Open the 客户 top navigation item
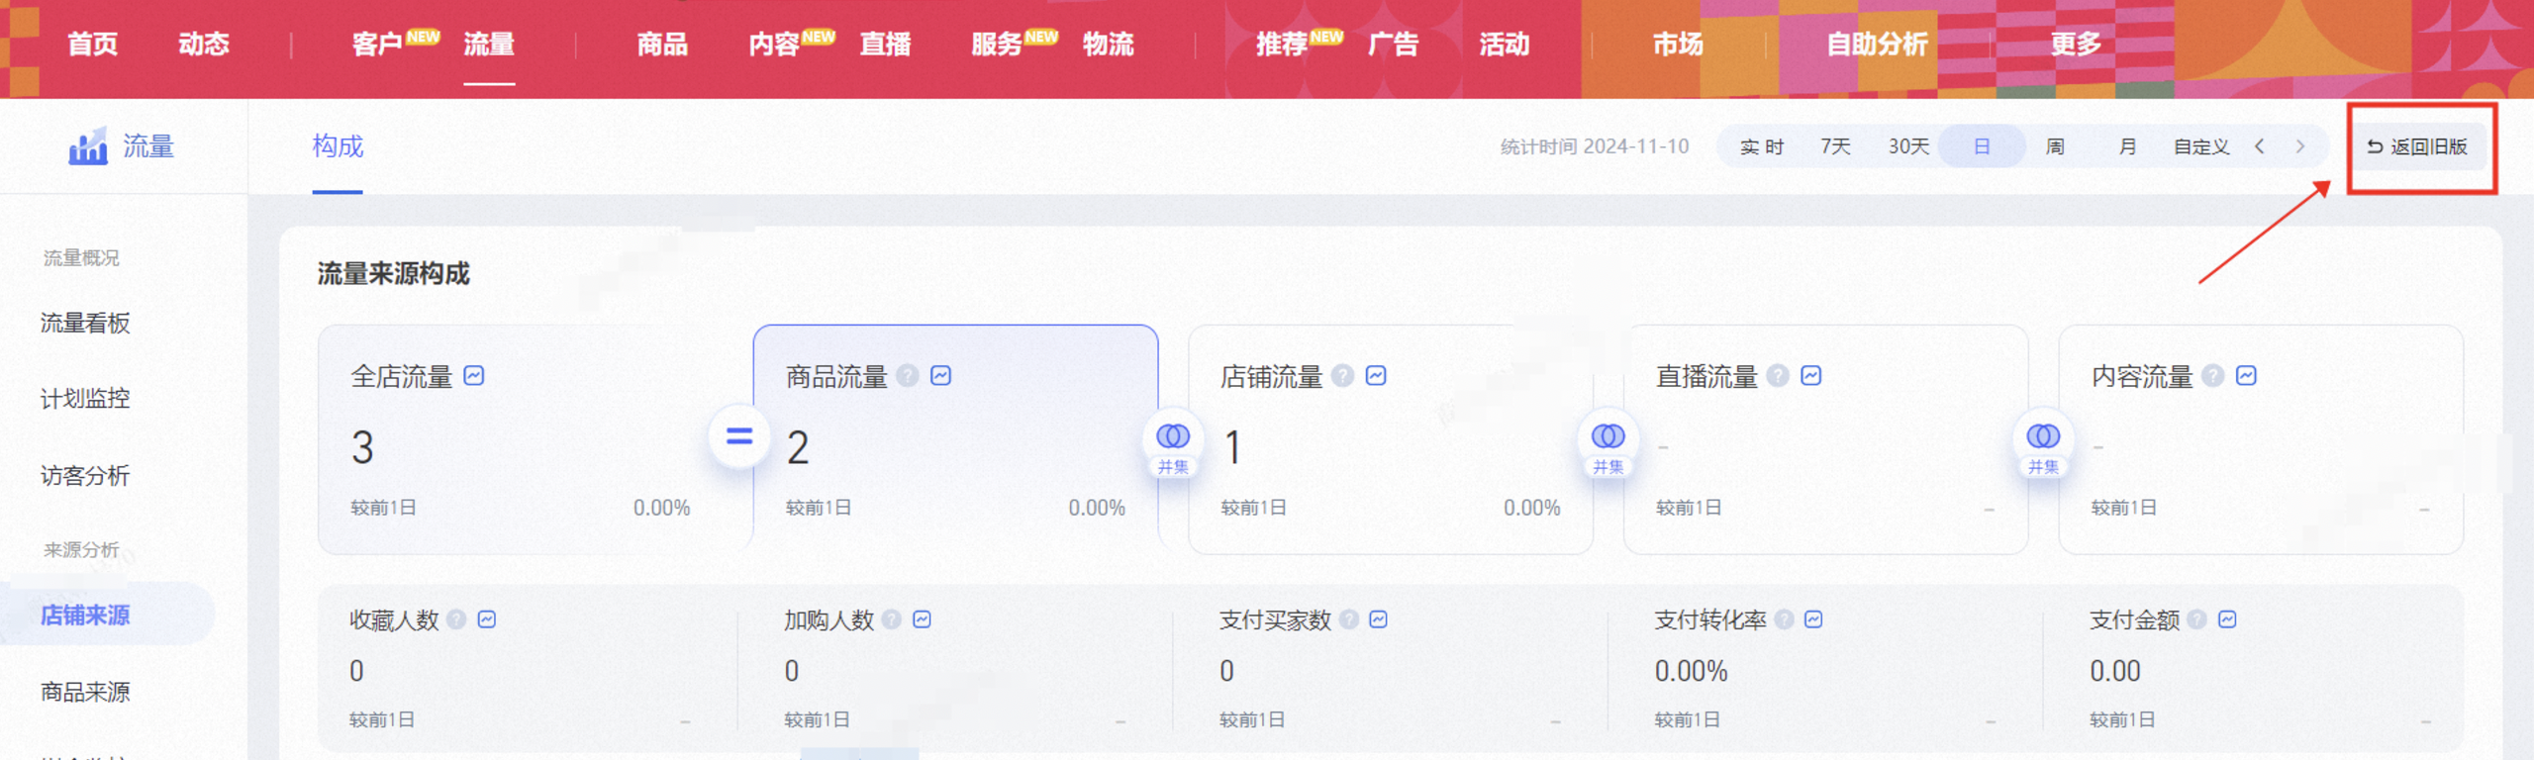Image resolution: width=2534 pixels, height=760 pixels. (x=377, y=45)
